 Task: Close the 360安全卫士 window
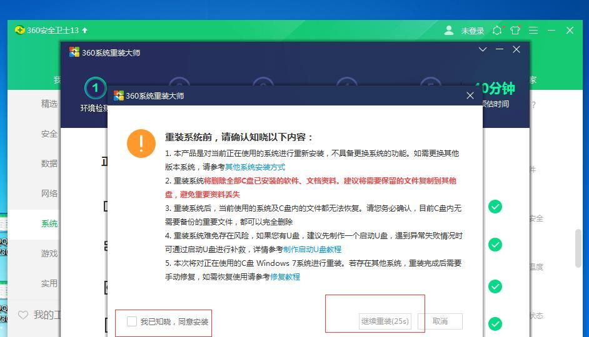[570, 31]
